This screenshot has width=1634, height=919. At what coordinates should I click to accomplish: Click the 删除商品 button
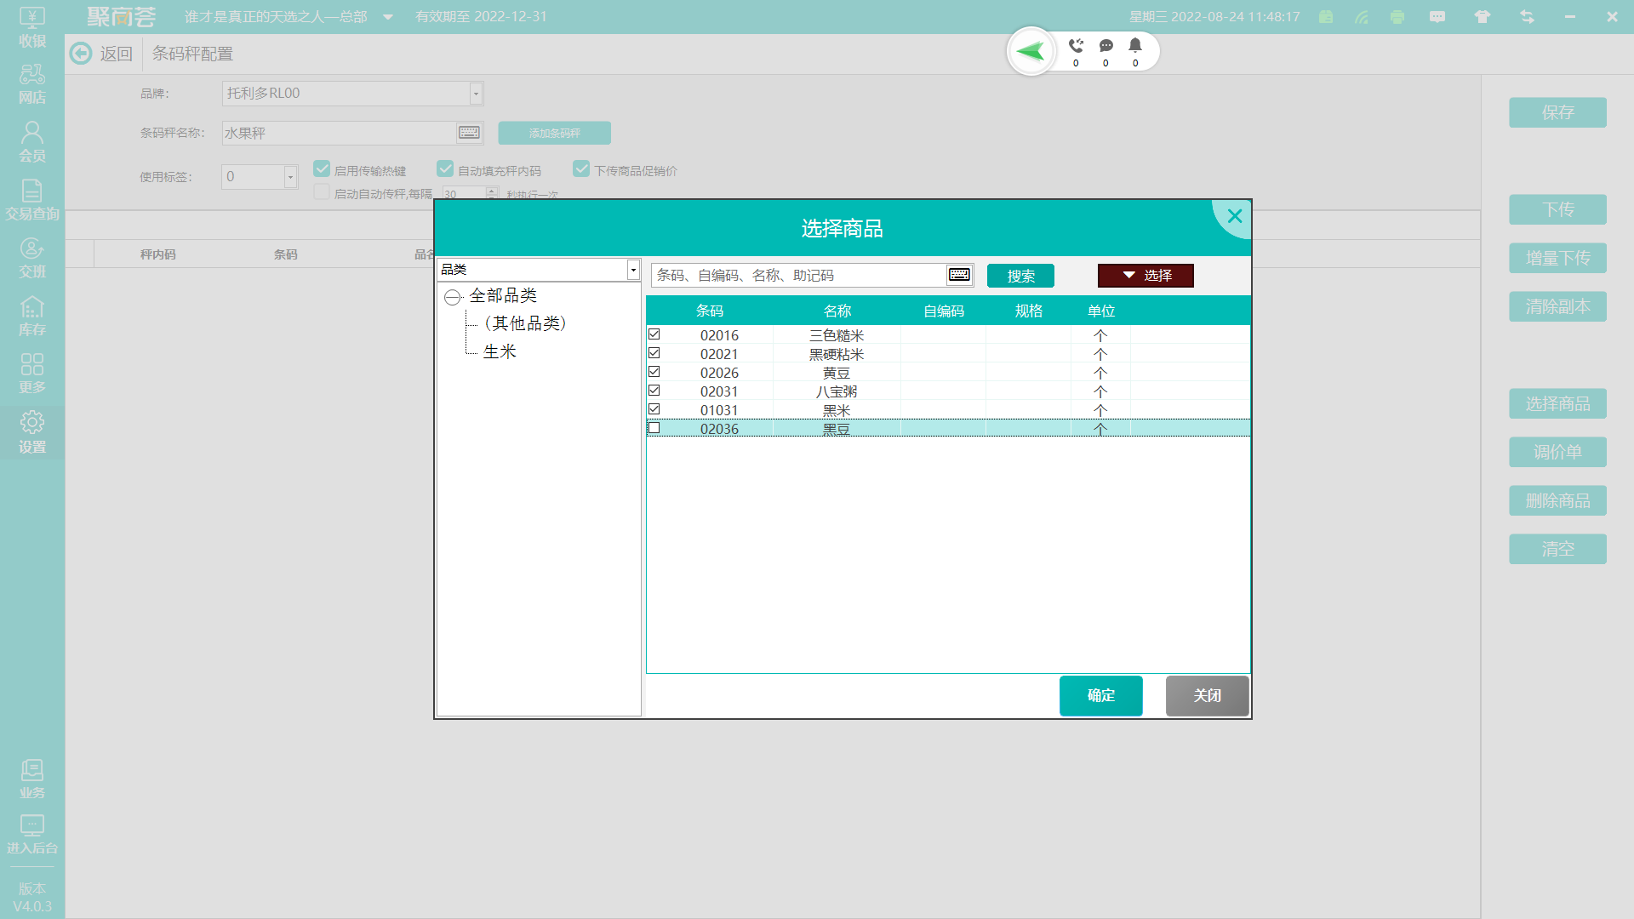click(x=1557, y=500)
